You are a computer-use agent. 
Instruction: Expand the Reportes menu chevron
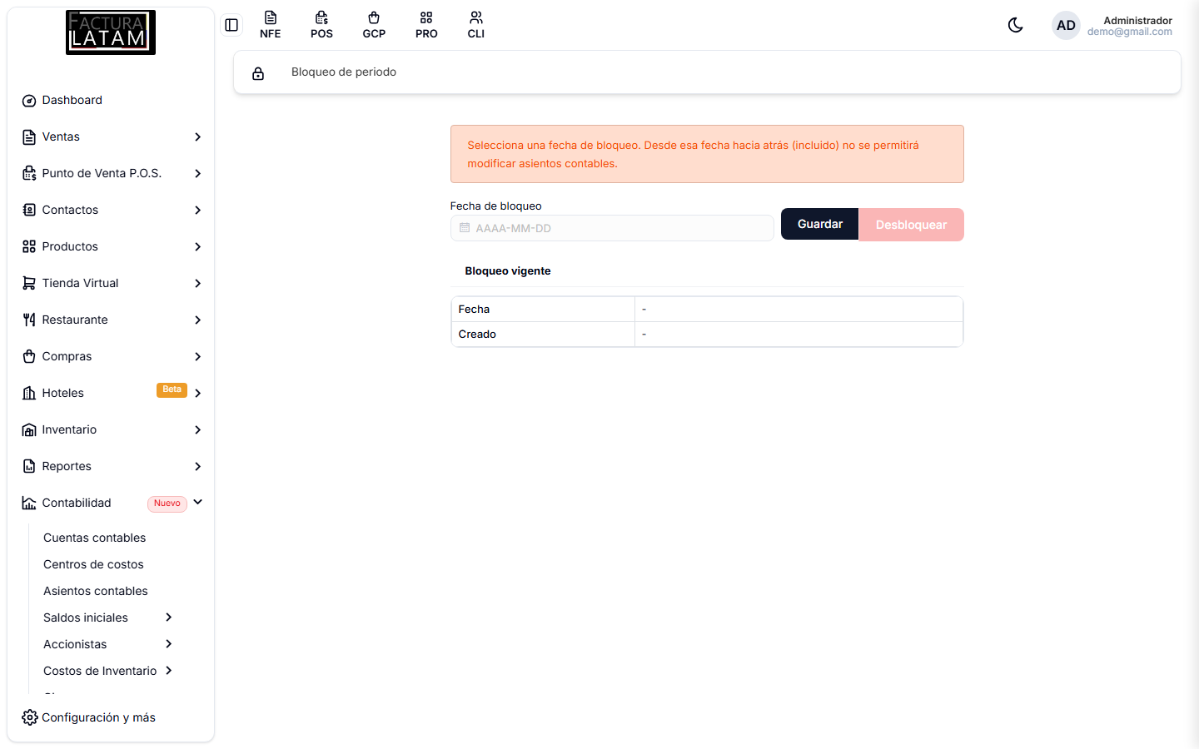point(197,467)
